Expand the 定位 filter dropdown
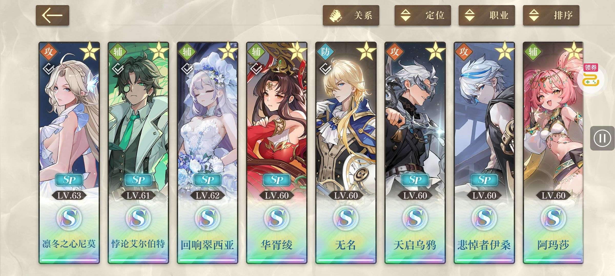Viewport: 615px width, 276px height. [423, 15]
